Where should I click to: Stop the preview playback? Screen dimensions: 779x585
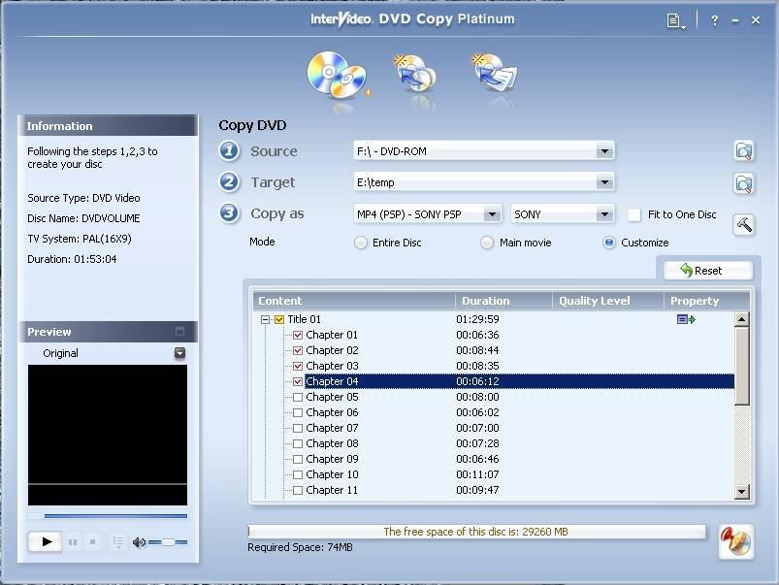[x=92, y=541]
